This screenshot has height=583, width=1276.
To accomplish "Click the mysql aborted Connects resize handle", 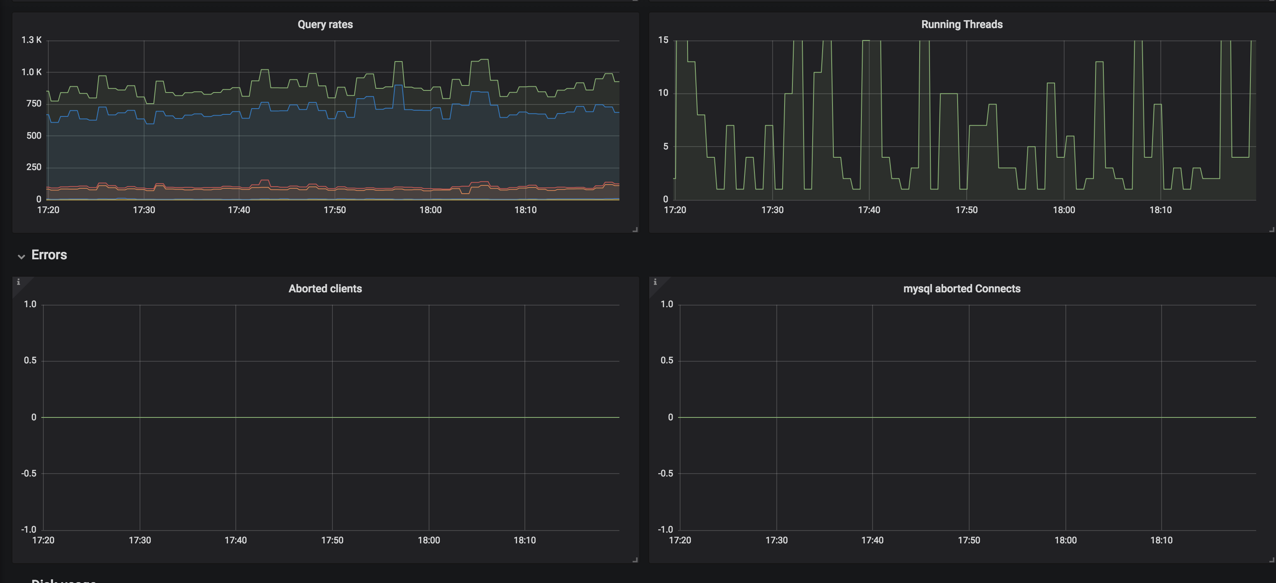I will [1271, 560].
